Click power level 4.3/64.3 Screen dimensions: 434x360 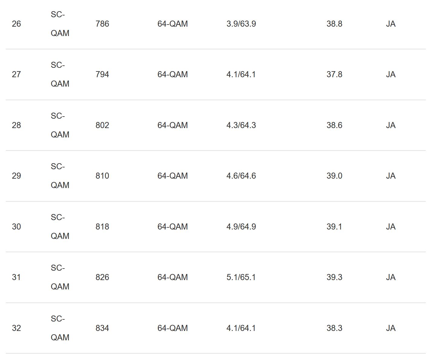click(241, 125)
